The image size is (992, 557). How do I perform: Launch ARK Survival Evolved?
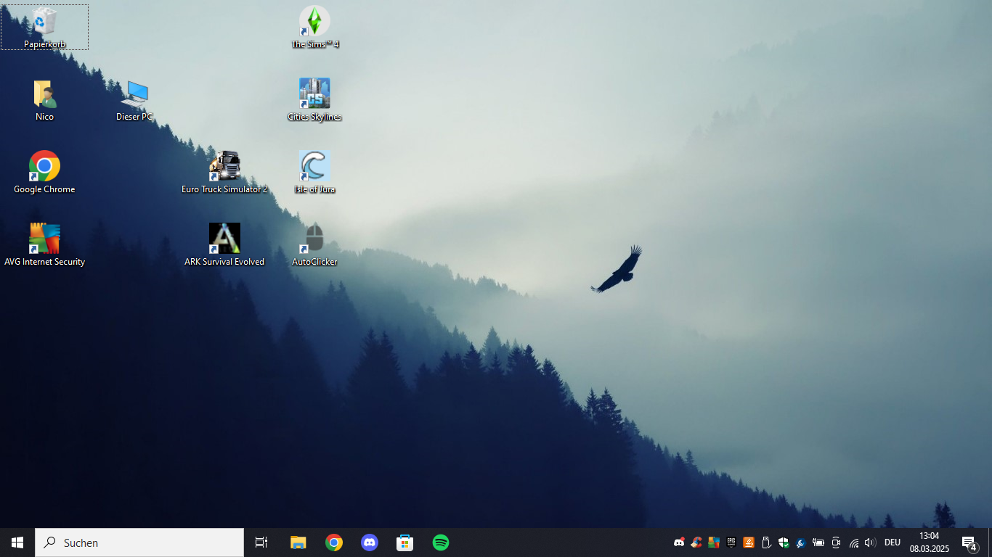click(225, 239)
